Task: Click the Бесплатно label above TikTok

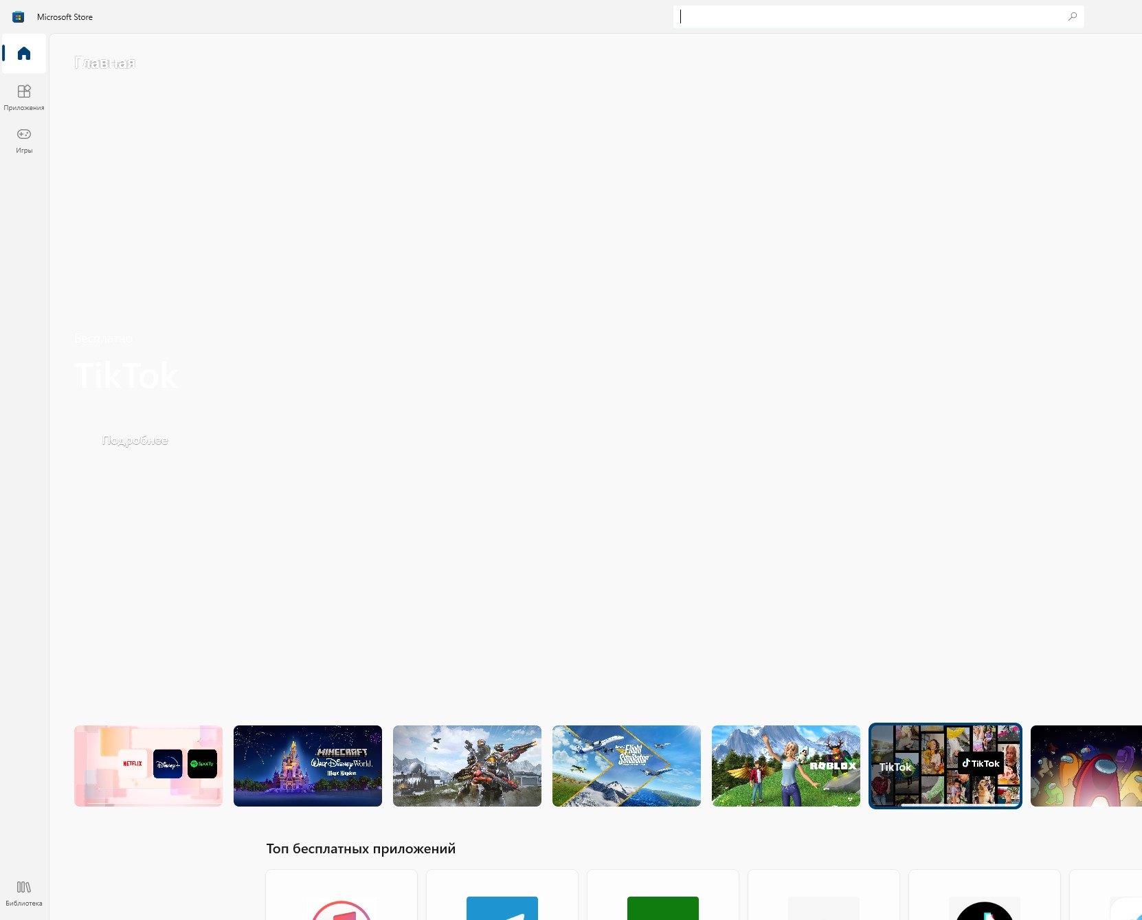Action: (104, 338)
